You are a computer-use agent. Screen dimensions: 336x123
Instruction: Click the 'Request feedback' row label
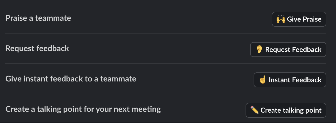37,48
